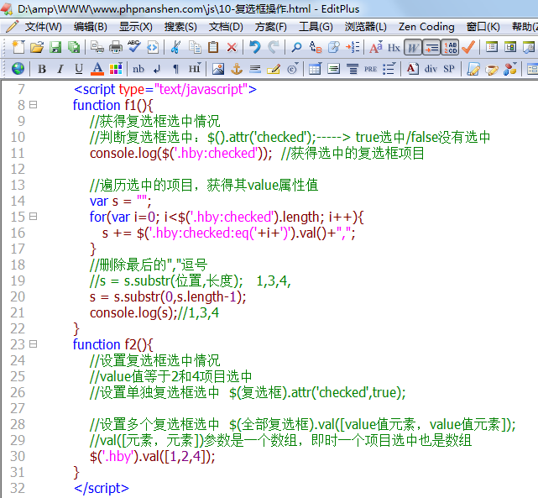The width and height of the screenshot is (538, 498).
Task: Open the 搜索(S) menu
Action: 180,27
